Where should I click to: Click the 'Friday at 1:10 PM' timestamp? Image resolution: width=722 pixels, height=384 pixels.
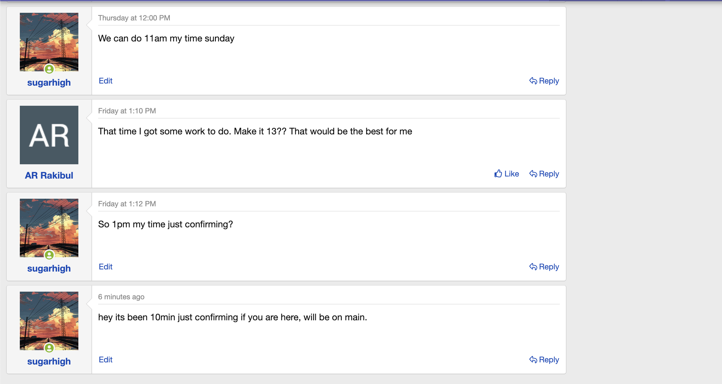127,111
